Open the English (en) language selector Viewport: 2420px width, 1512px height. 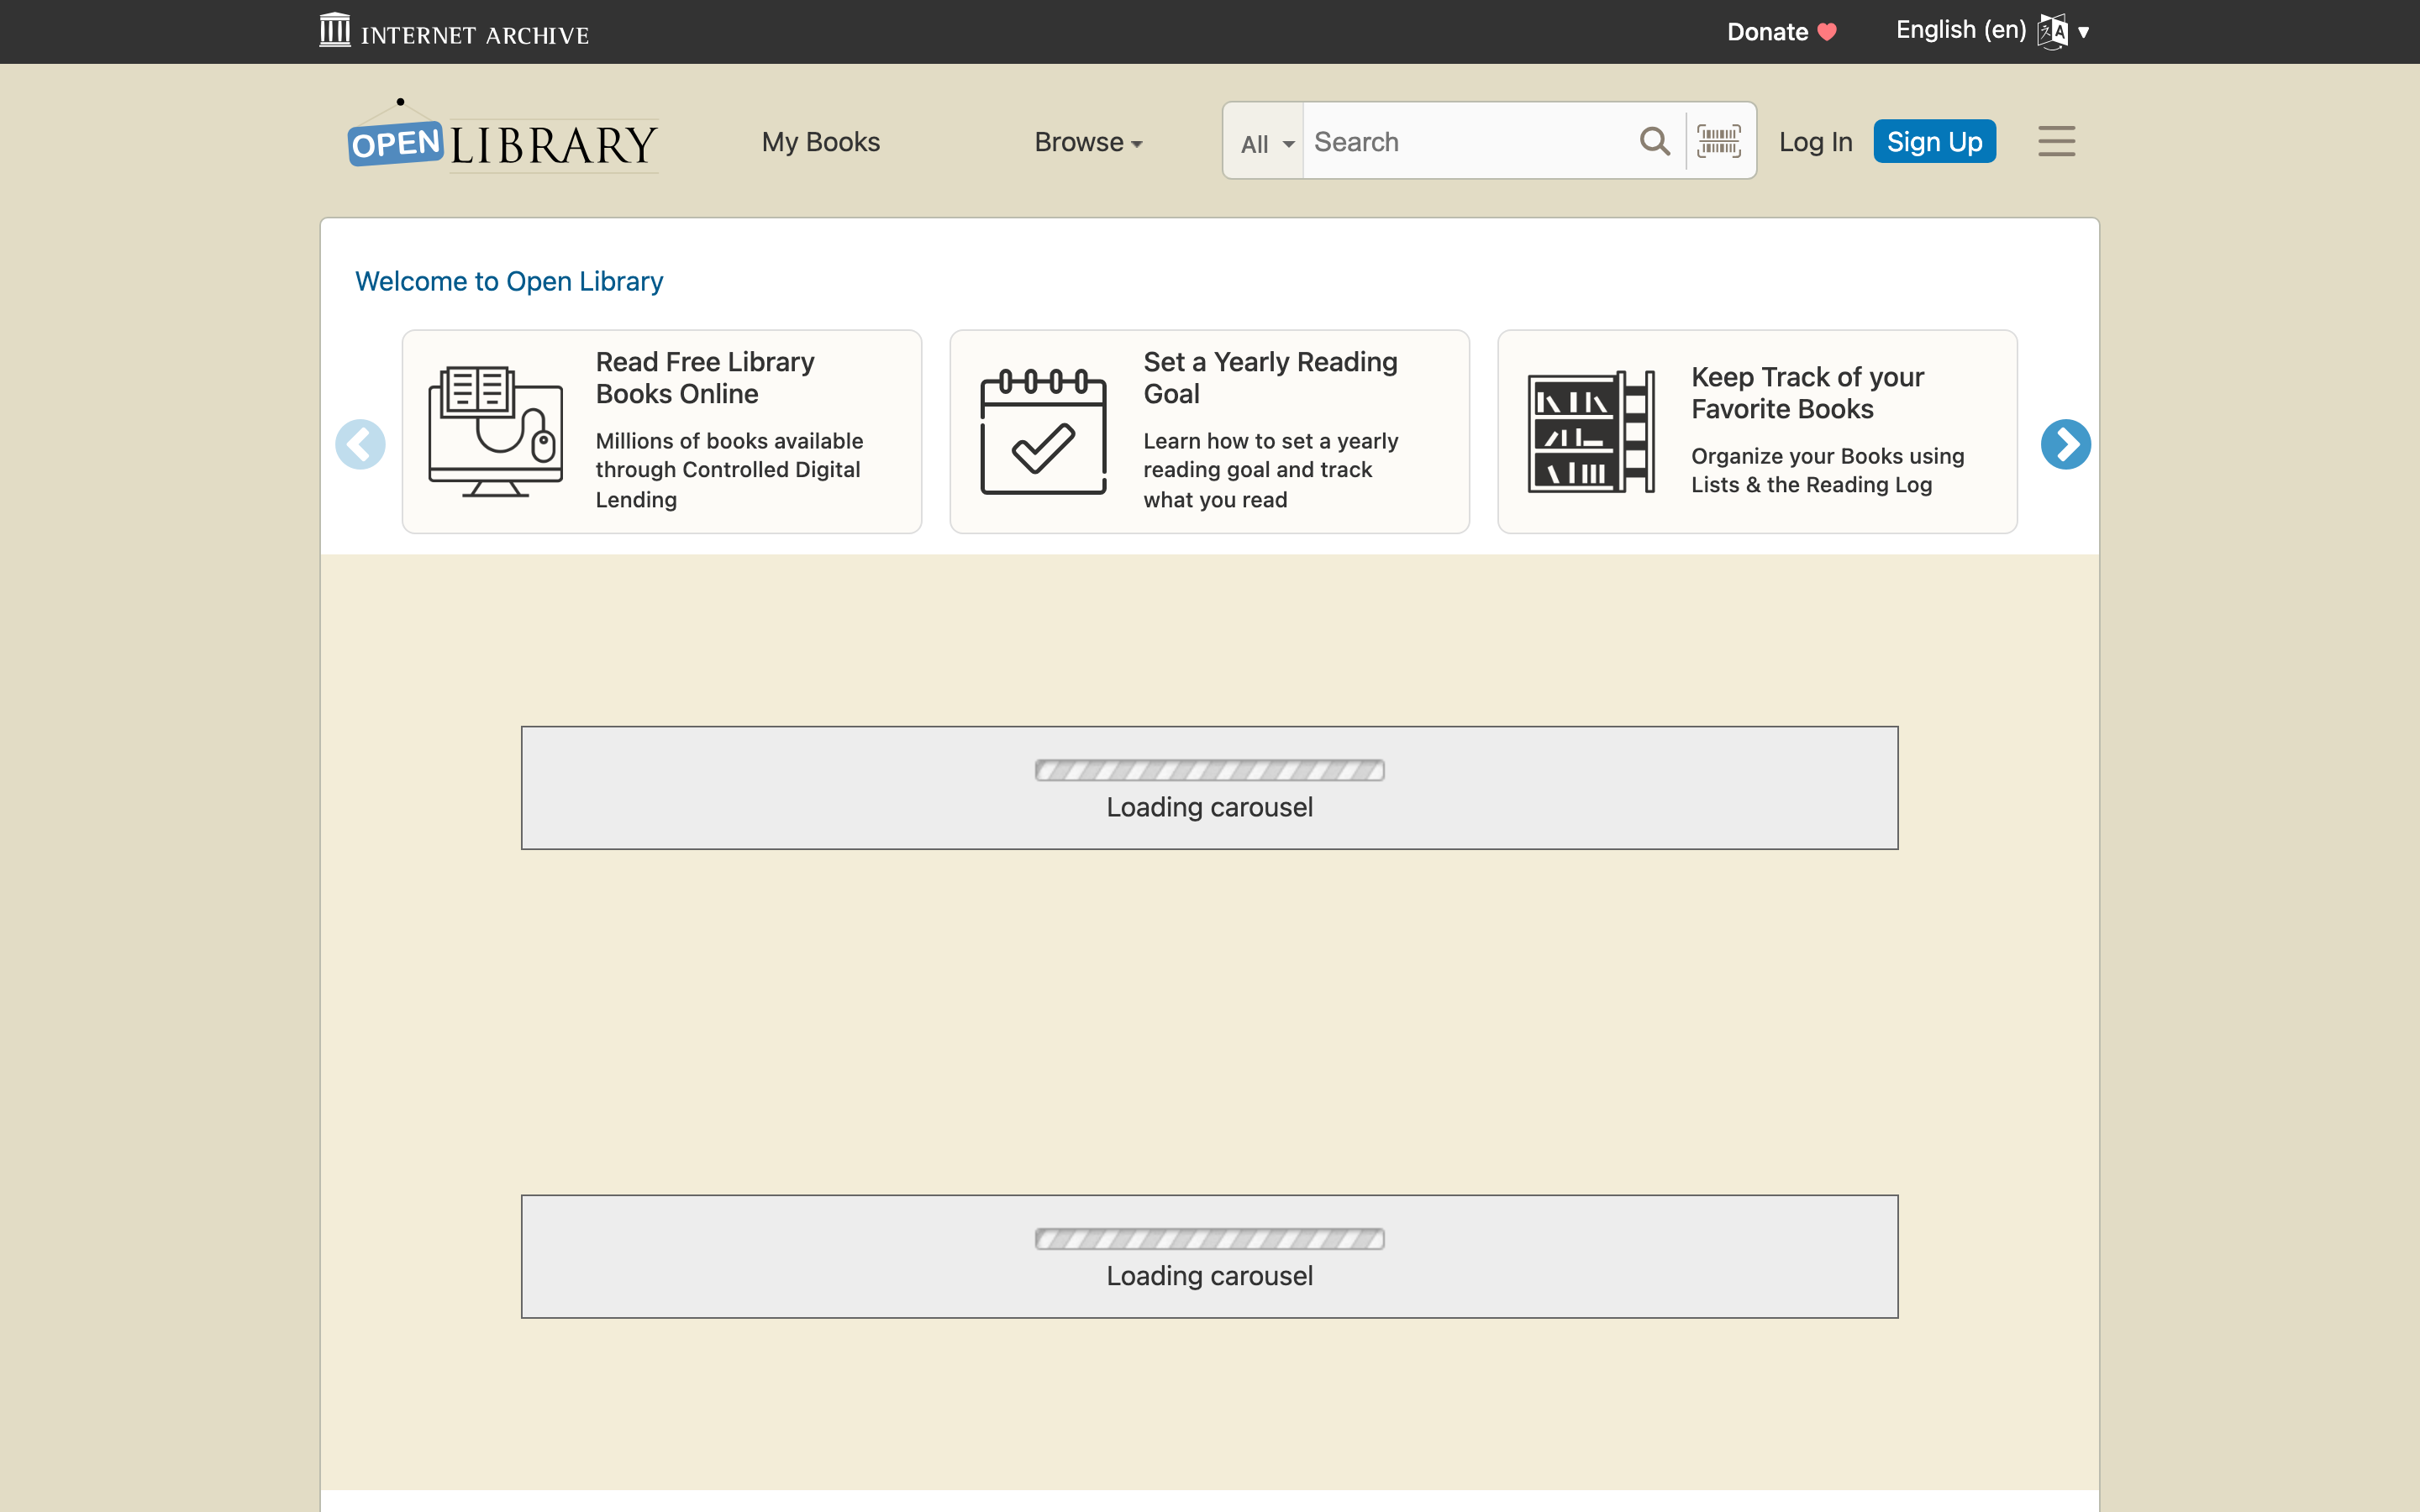coord(1992,31)
